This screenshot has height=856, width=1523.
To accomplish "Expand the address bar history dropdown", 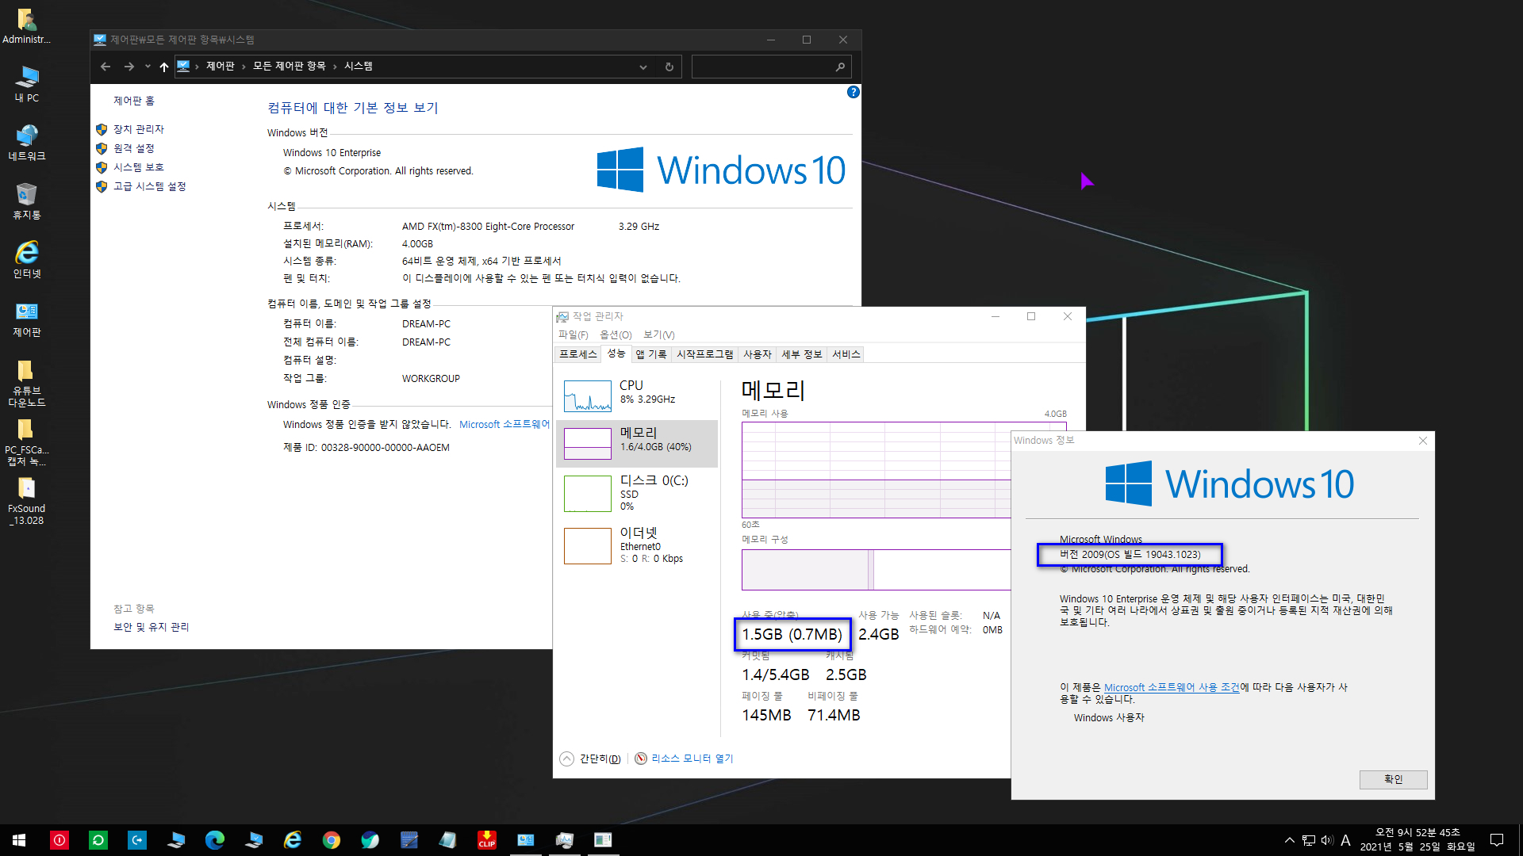I will 643,67.
